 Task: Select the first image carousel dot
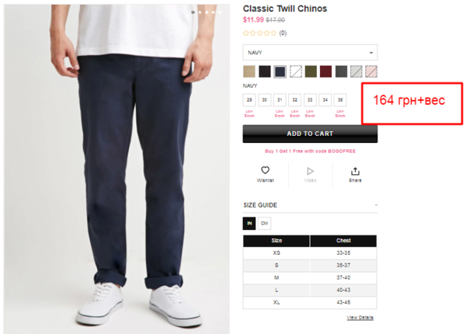(193, 12)
